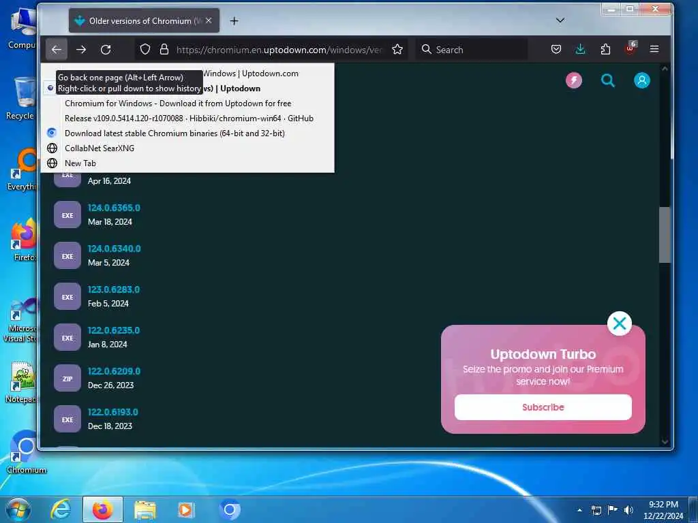Click EXE icon beside 123.0.6283.0

[x=67, y=297]
